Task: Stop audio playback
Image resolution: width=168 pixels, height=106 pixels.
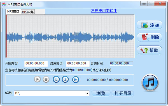Action: [46, 79]
